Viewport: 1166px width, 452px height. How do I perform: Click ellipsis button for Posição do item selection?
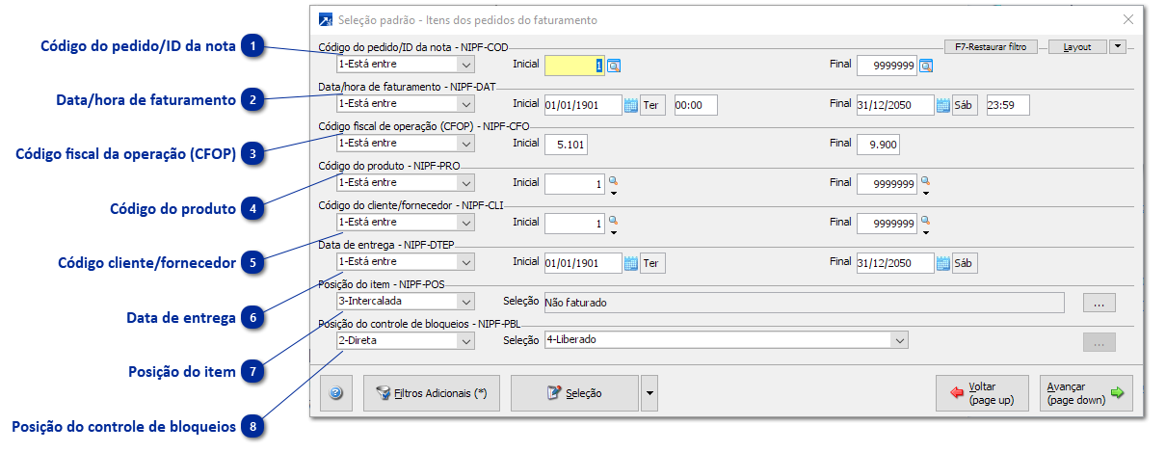[1099, 303]
